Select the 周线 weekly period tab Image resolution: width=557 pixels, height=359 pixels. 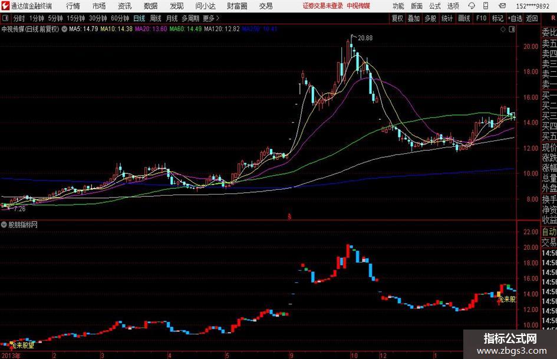(x=156, y=18)
